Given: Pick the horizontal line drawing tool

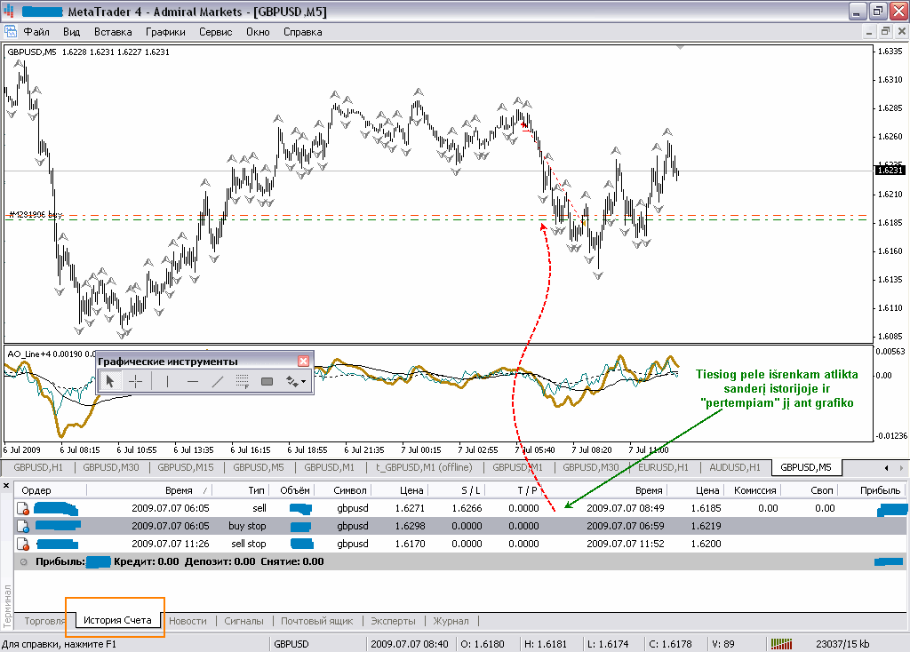Looking at the screenshot, I should (193, 381).
